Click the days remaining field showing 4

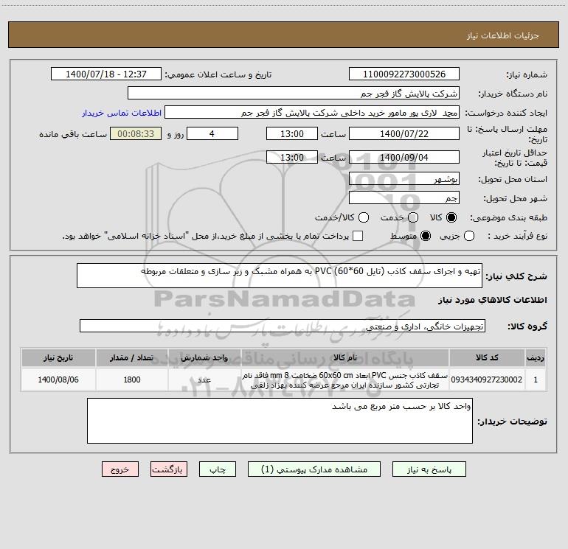[x=212, y=133]
